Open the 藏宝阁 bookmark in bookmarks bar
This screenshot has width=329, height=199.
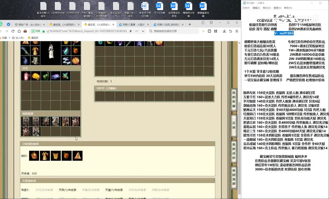tap(33, 38)
